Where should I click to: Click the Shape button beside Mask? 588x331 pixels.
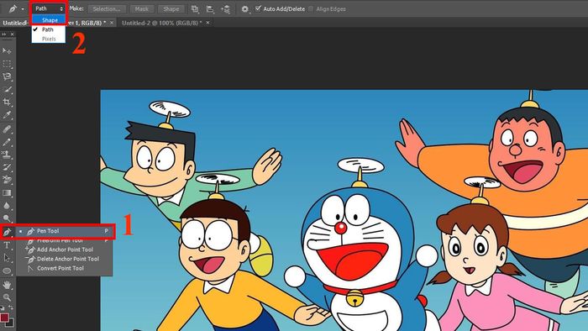click(171, 9)
